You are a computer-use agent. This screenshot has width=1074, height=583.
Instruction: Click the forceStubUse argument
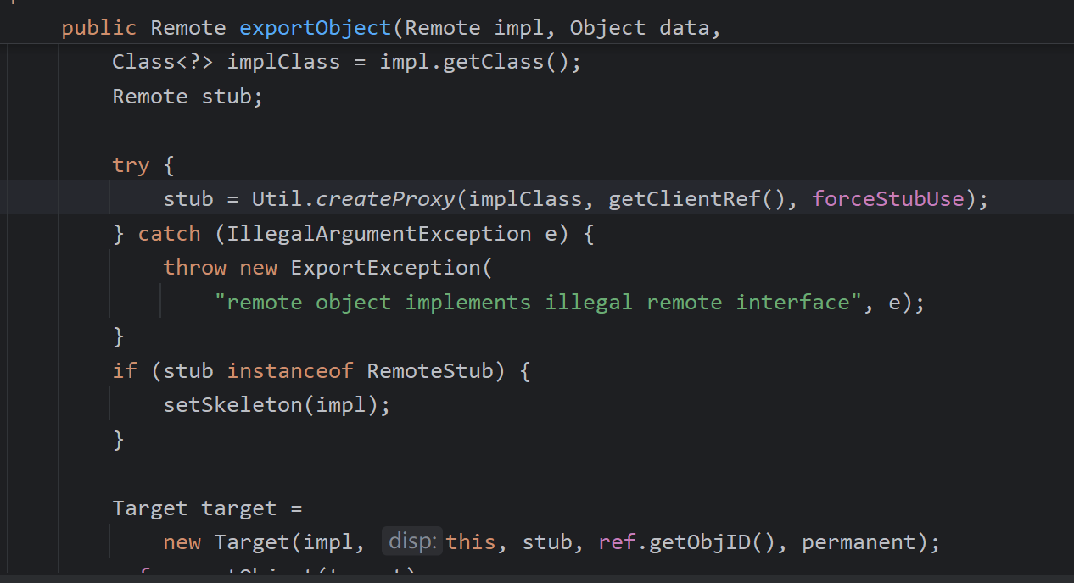coord(888,199)
